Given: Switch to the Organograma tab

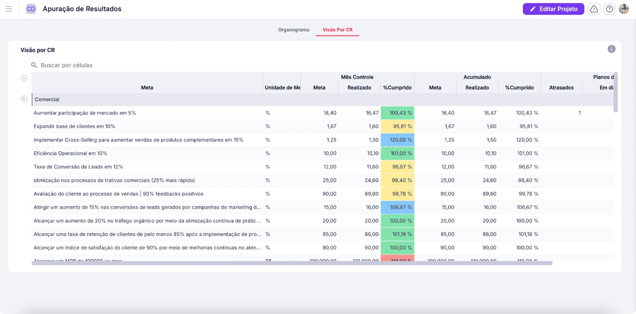Looking at the screenshot, I should [x=293, y=30].
